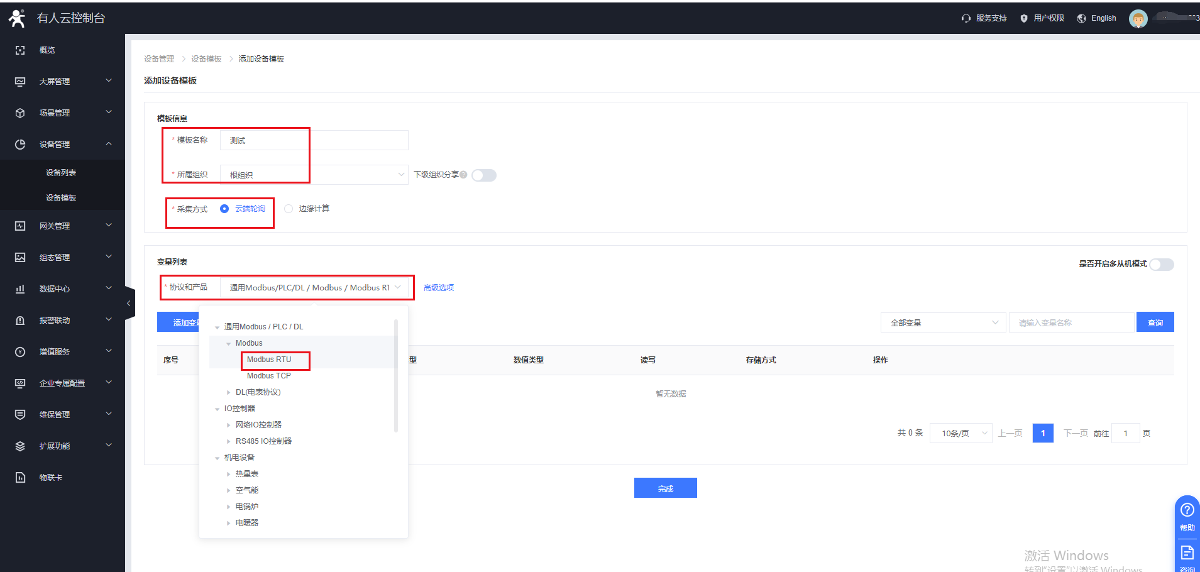The width and height of the screenshot is (1200, 572).
Task: Open the 全部变量 filter dropdown
Action: click(x=943, y=322)
